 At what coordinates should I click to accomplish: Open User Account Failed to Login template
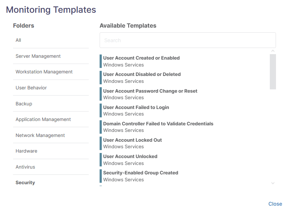[x=184, y=110]
